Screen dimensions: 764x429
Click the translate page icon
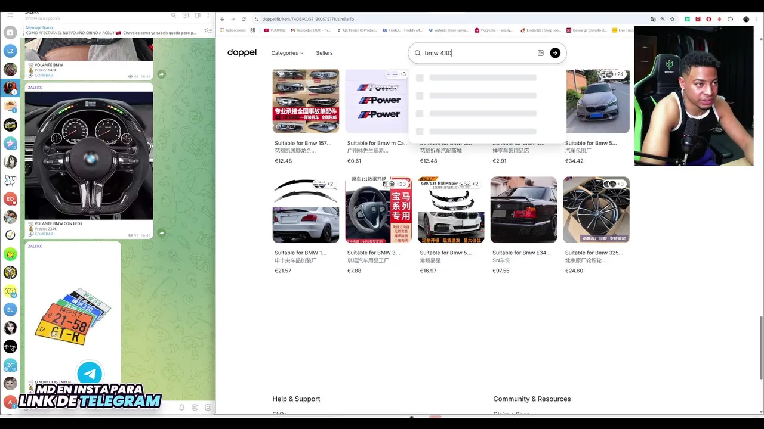(x=652, y=19)
